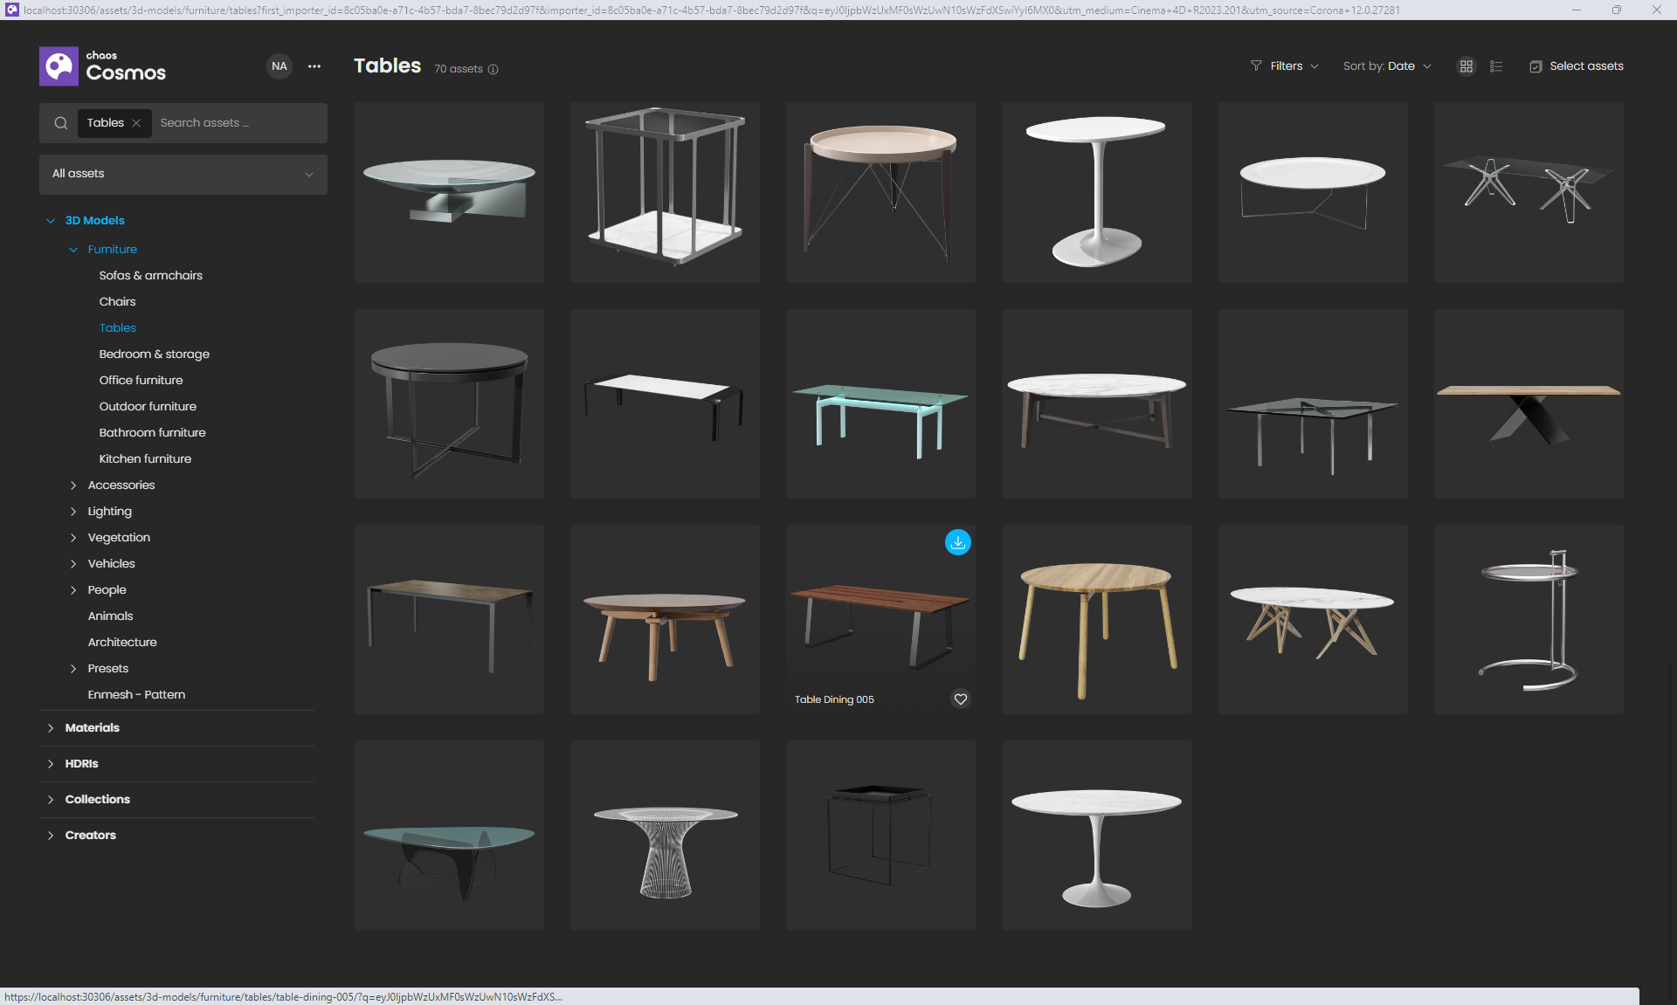Viewport: 1677px width, 1005px height.
Task: Switch to grid view layout
Action: [1467, 66]
